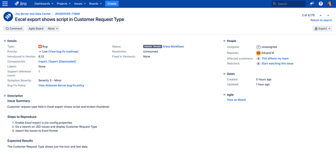Click step 'export the issues to Excel format'

tap(37, 131)
